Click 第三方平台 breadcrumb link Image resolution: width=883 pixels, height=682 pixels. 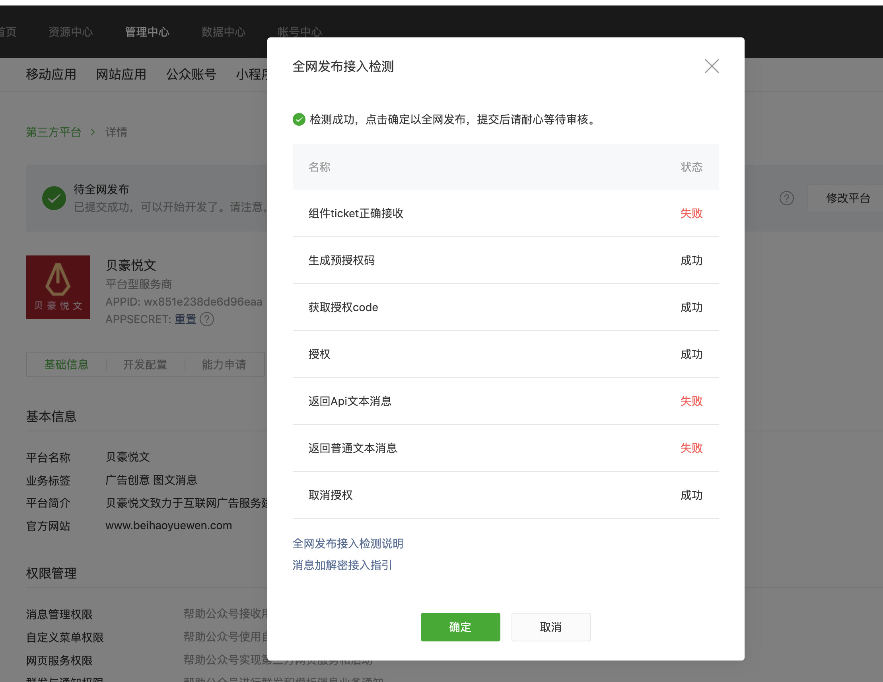(53, 132)
